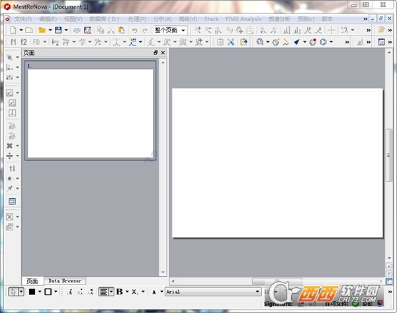
Task: Click the vertical scrollbar thumb right of canvas
Action: pos(388,155)
